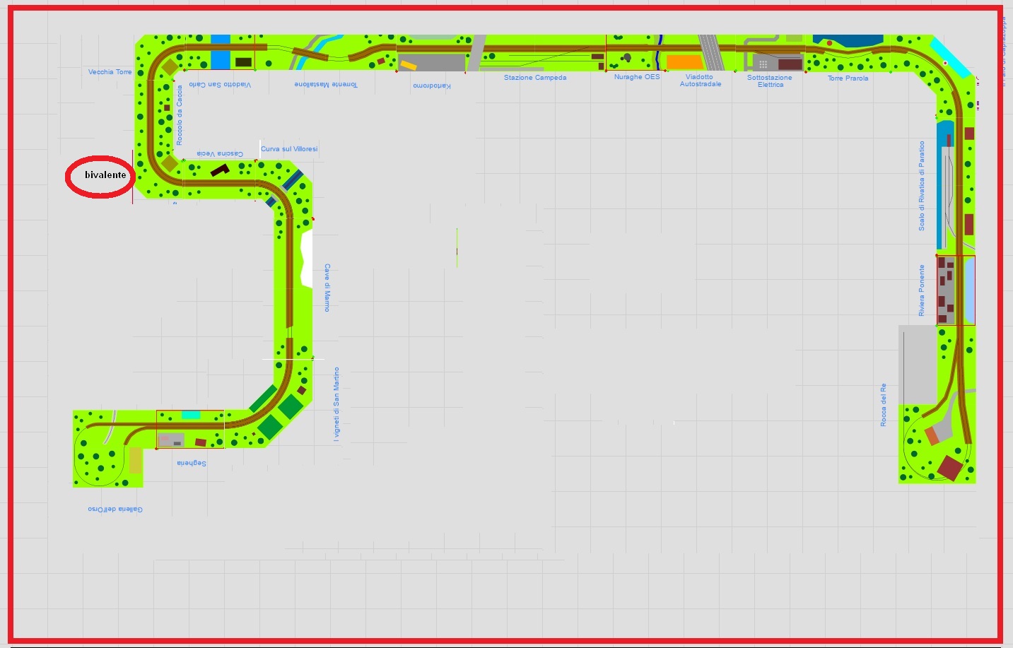Select the I vigneti di San Martino label
Viewport: 1013px width, 648px height.
point(336,404)
